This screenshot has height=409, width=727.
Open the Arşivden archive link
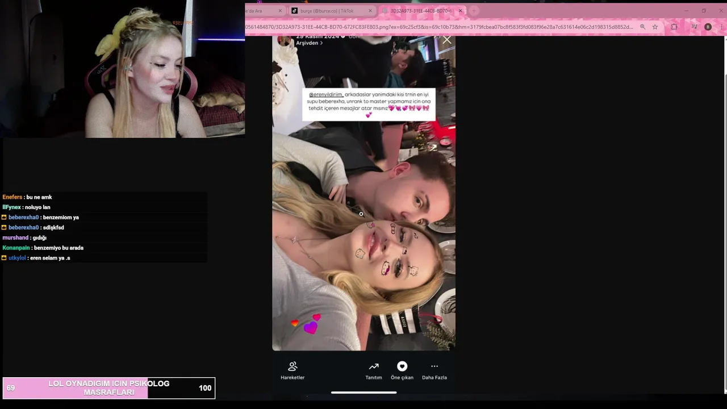click(x=310, y=43)
